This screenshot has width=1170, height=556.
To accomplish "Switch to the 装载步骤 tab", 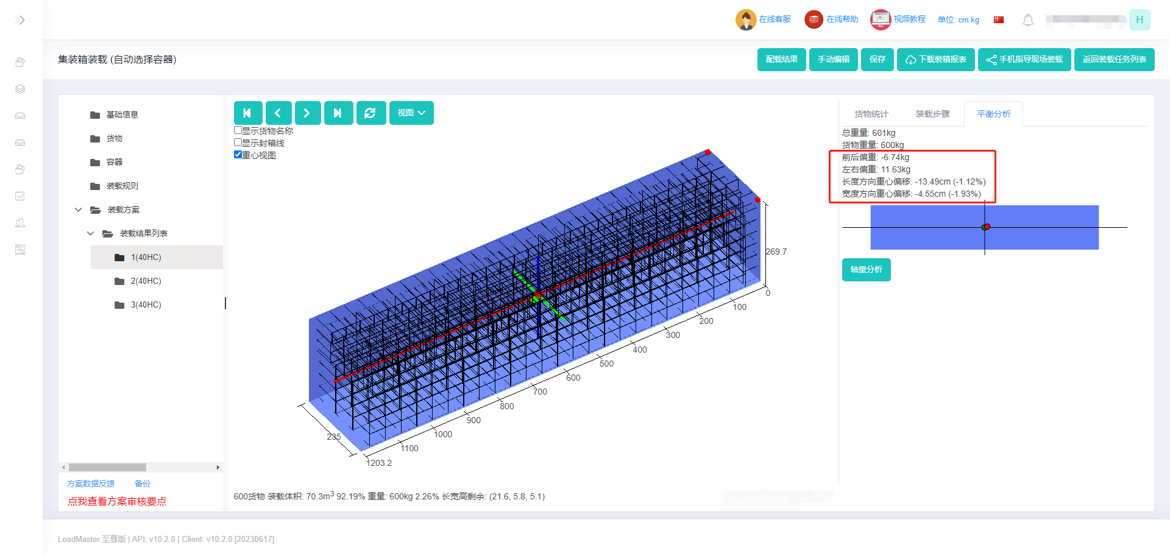I will (932, 114).
